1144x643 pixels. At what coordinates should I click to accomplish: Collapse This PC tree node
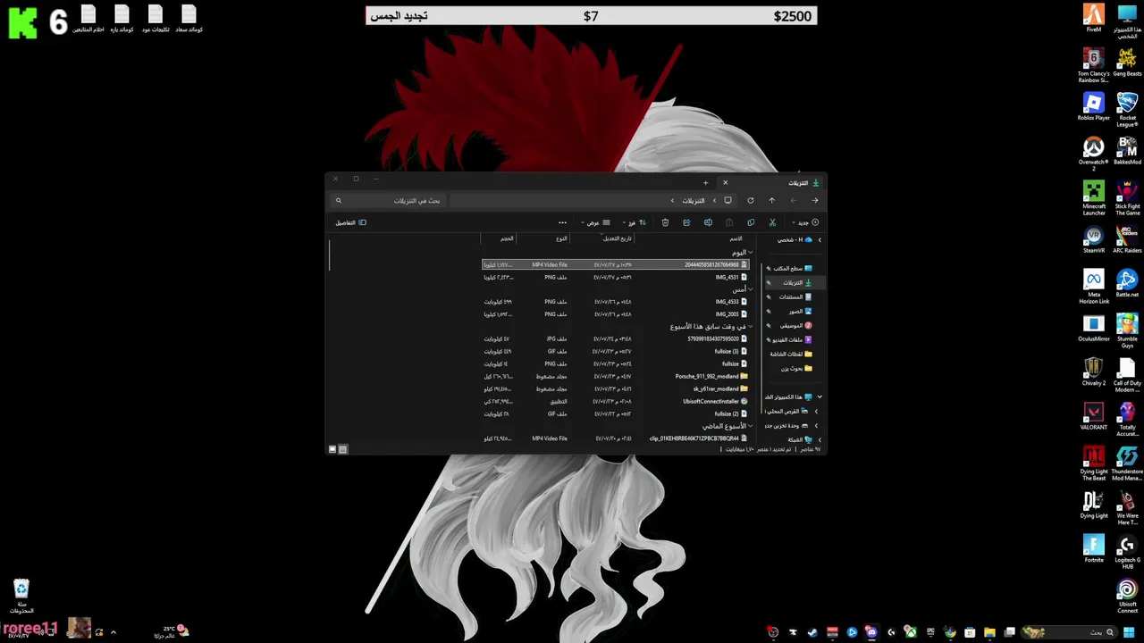(x=820, y=397)
